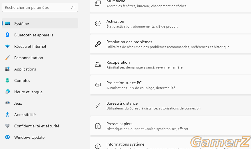
Task: Click the Heure et langue clock-globe icon
Action: click(7, 92)
